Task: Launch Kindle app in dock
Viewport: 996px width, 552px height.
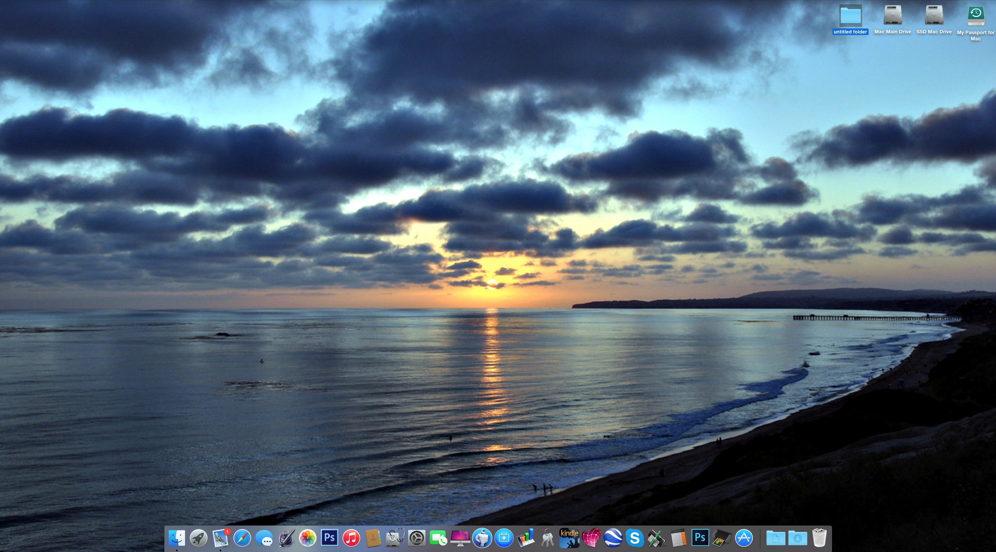Action: [x=569, y=538]
